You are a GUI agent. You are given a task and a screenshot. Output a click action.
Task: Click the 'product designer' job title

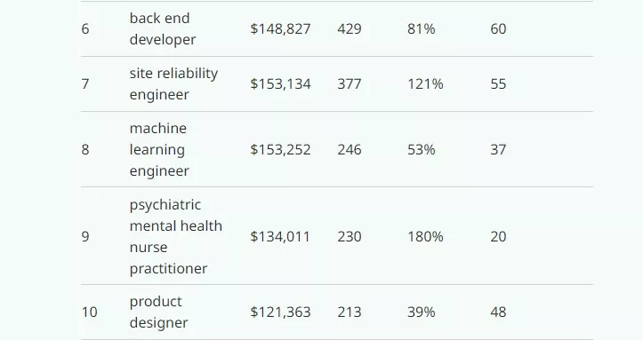click(x=158, y=312)
